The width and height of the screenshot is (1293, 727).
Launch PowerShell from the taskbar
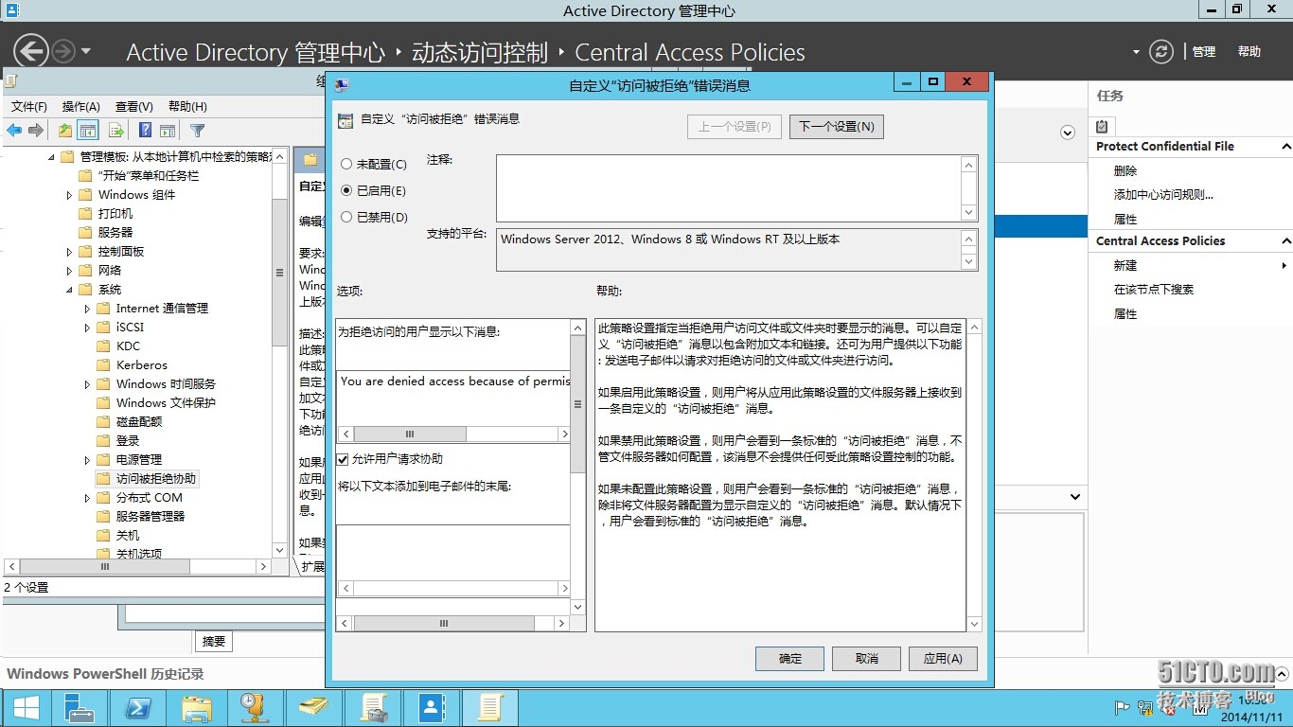click(x=137, y=708)
